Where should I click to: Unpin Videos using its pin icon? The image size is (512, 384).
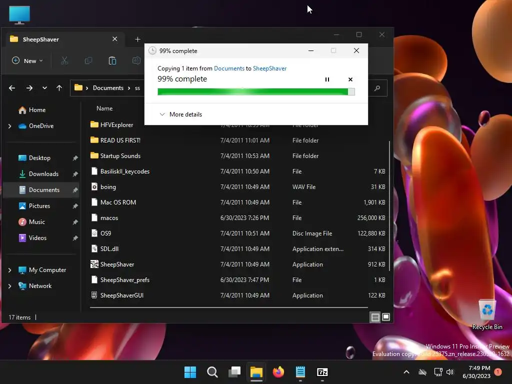tap(75, 238)
